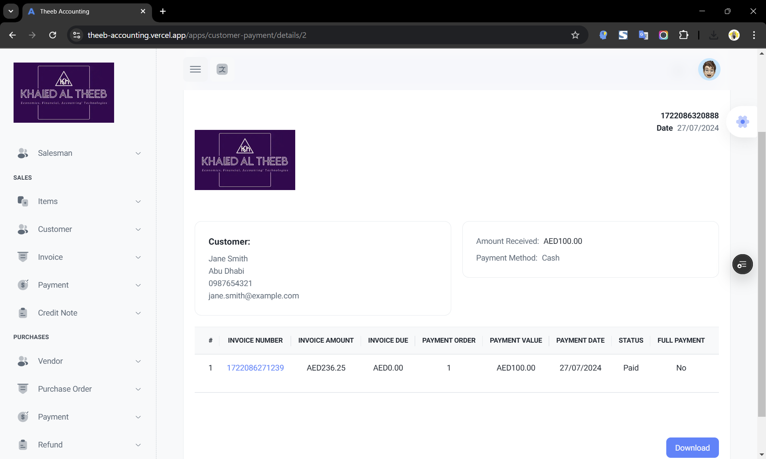Screen dimensions: 766x459
Task: Close the Theeb Accounting tab
Action: pos(143,11)
